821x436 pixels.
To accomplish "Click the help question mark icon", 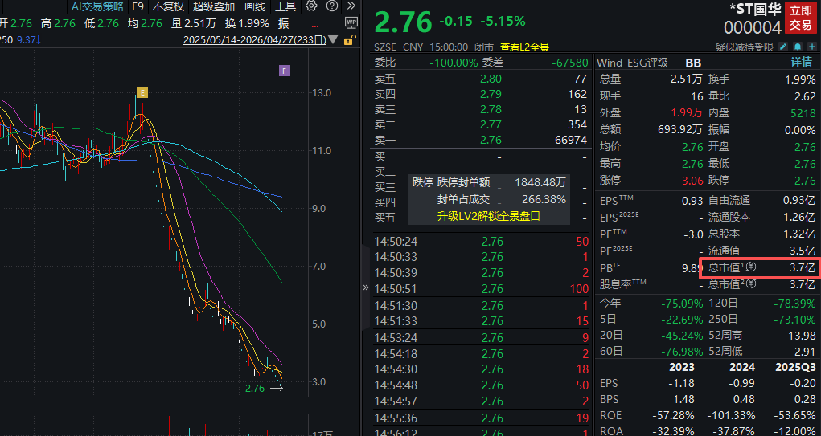I will (331, 6).
